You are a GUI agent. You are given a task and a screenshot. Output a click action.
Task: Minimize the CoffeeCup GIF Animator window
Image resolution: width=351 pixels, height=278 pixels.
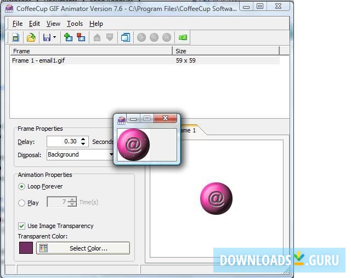pos(246,7)
